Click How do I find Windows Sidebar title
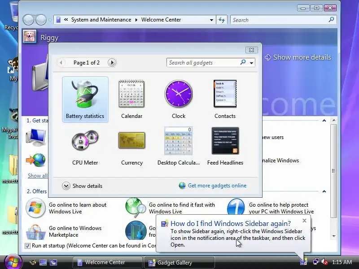Screen dimensions: 359x269 coord(231,223)
